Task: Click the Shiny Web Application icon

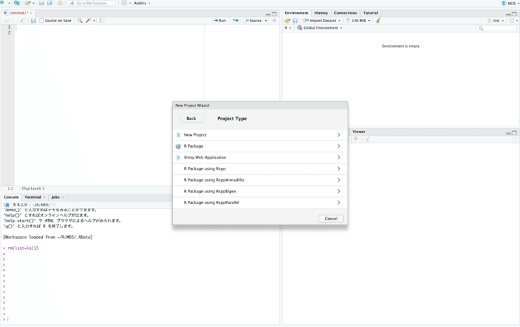Action: (178, 157)
